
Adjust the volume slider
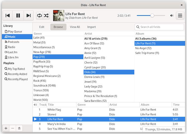pos(151,16)
